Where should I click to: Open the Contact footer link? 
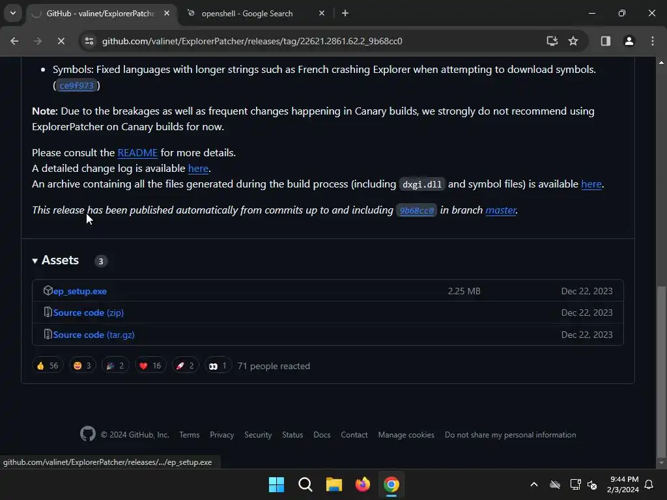coord(354,435)
